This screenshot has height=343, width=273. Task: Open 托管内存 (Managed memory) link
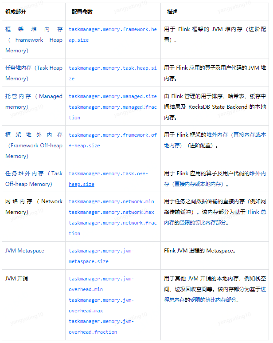pyautogui.click(x=34, y=102)
